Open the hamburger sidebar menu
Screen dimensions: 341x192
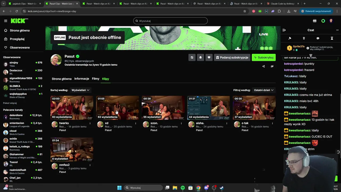6,21
